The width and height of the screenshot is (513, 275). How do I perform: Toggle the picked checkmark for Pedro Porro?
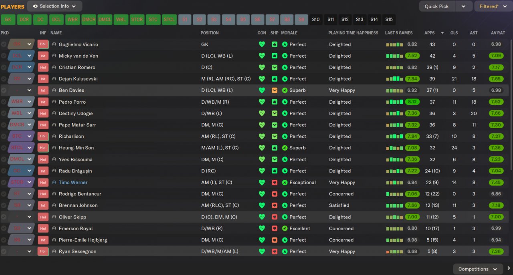[4, 102]
